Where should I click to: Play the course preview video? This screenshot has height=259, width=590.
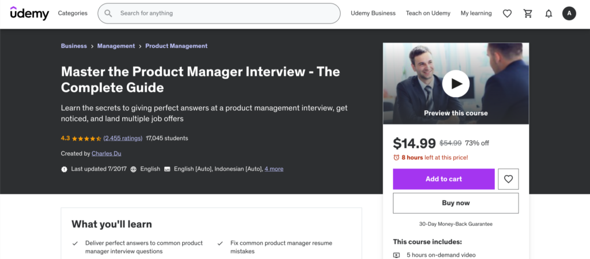click(456, 84)
